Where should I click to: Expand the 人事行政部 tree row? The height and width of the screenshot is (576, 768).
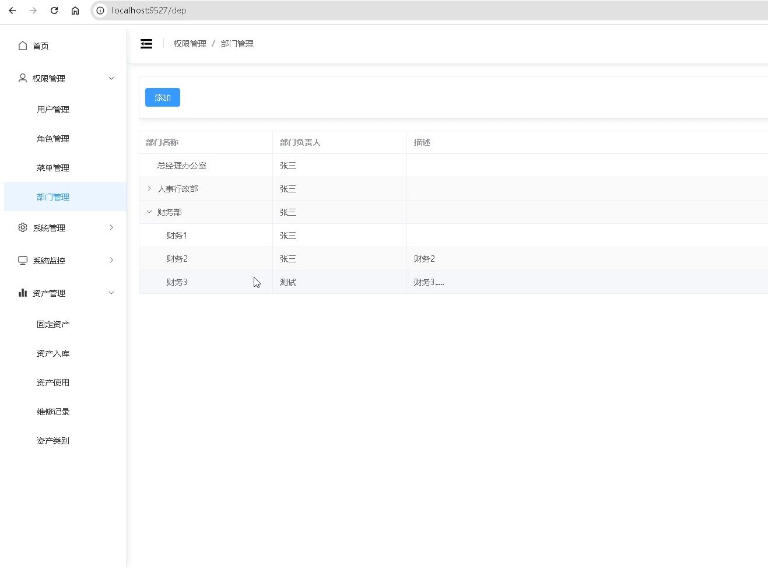pyautogui.click(x=149, y=188)
